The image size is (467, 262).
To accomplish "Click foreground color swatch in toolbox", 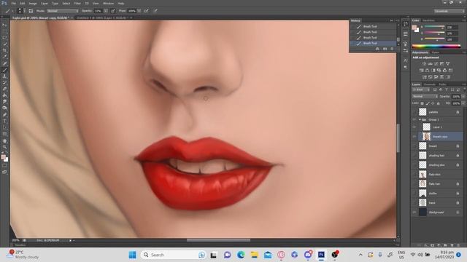I will [x=3, y=157].
